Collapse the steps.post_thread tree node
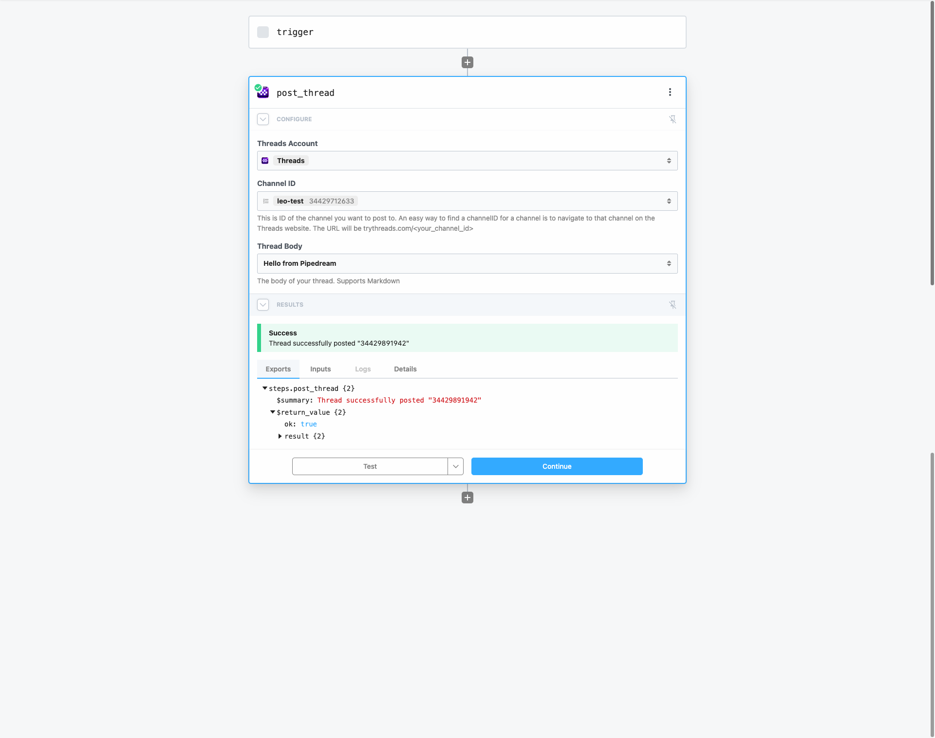This screenshot has height=738, width=935. pos(264,388)
